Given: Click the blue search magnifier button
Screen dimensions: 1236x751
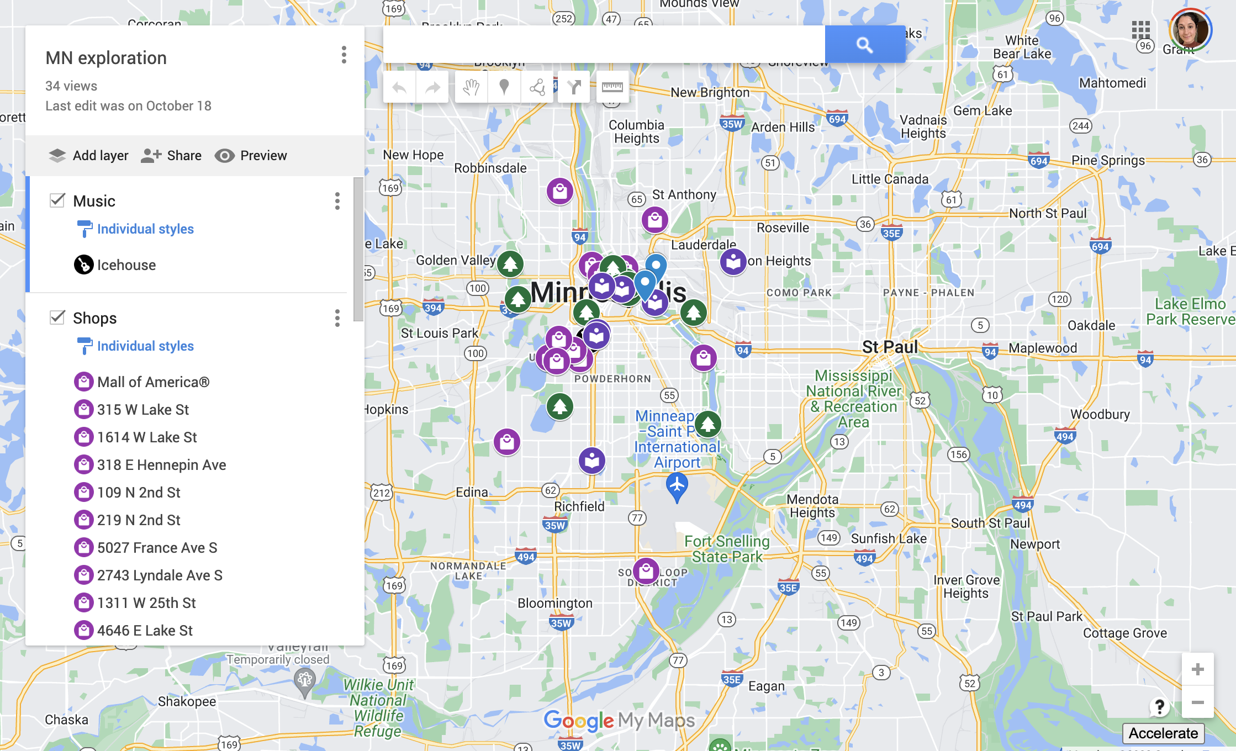Looking at the screenshot, I should coord(864,45).
